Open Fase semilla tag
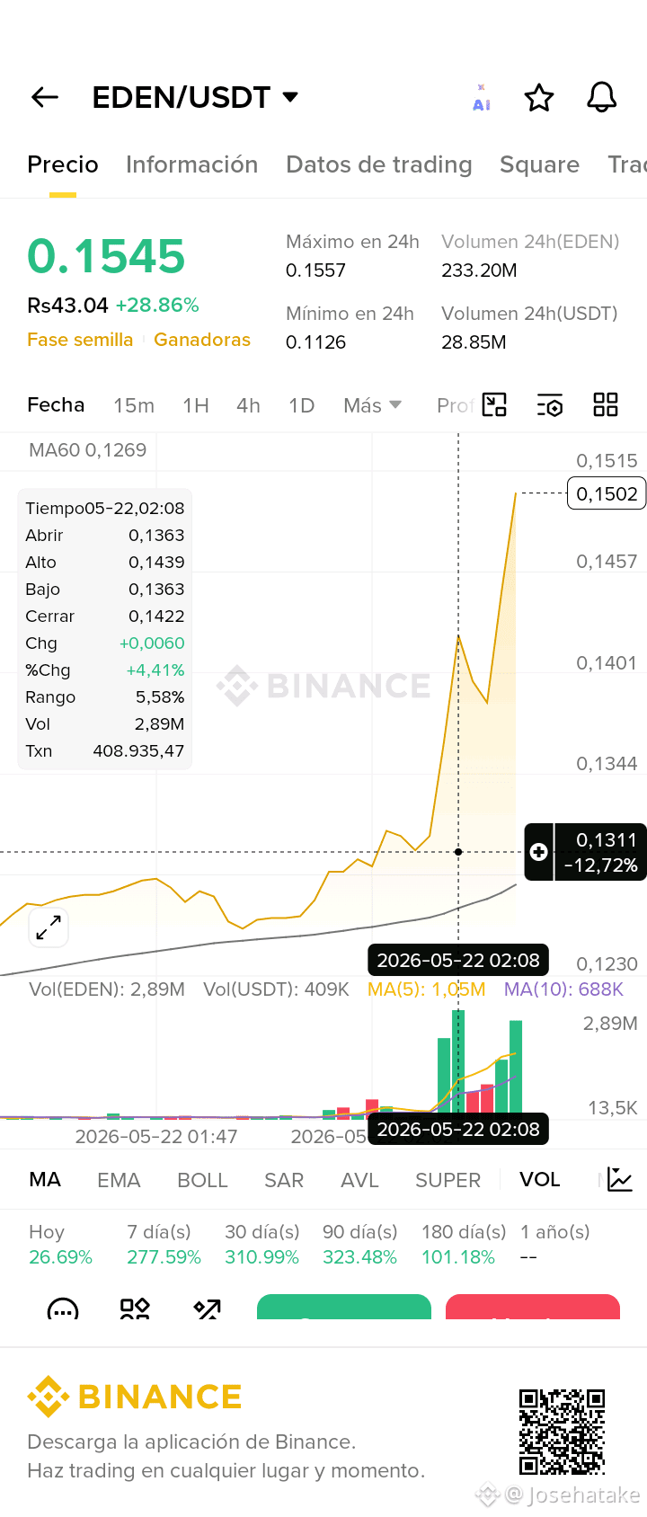Image resolution: width=647 pixels, height=1517 pixels. pyautogui.click(x=80, y=340)
